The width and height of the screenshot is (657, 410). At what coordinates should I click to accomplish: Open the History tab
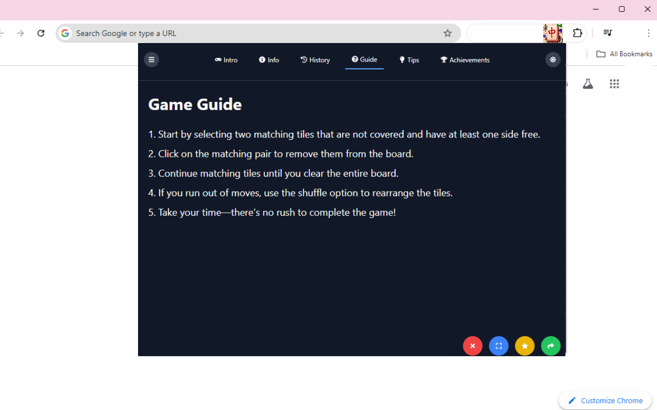point(315,60)
